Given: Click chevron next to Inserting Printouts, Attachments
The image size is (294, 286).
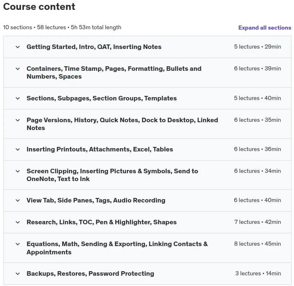Looking at the screenshot, I should 18,149.
